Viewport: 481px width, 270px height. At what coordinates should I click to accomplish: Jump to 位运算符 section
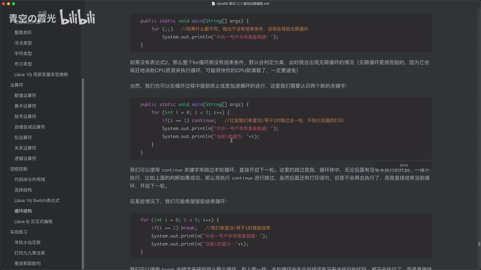[x=23, y=138]
